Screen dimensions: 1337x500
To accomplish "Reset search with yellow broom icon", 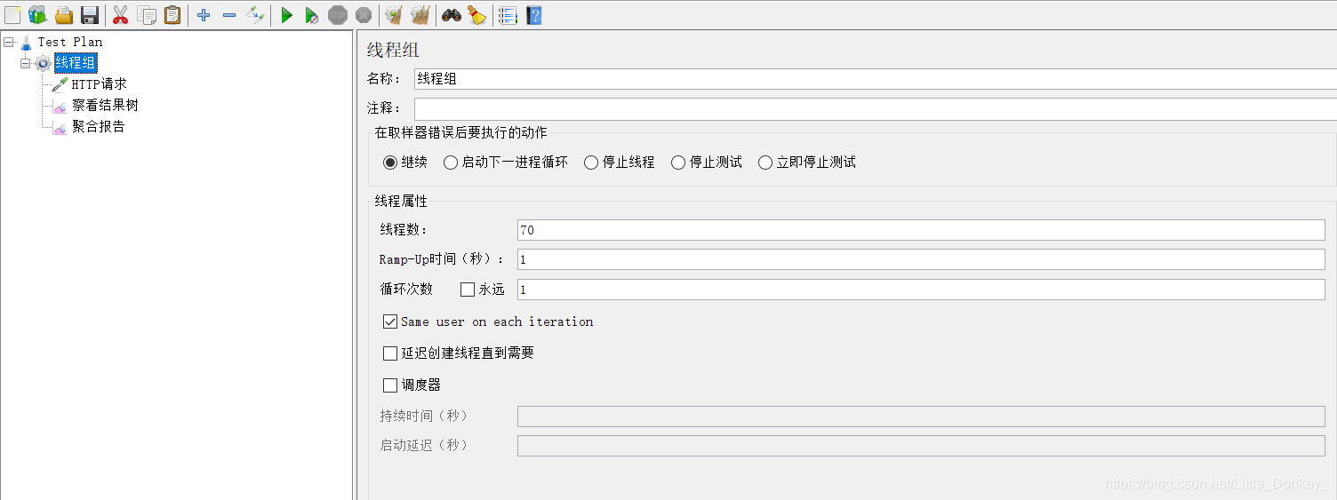I will 477,15.
